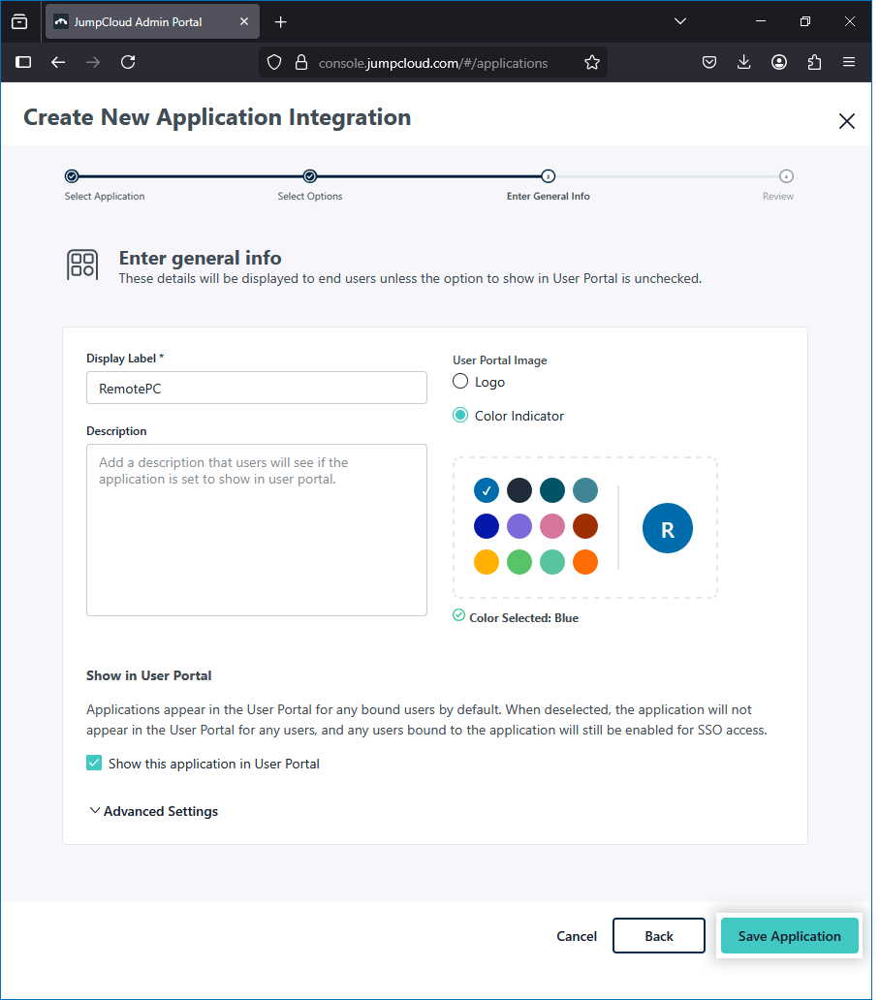Screen dimensions: 880x1000
Task: Switch to the JumpCloud Admin Portal tab
Action: click(x=145, y=21)
